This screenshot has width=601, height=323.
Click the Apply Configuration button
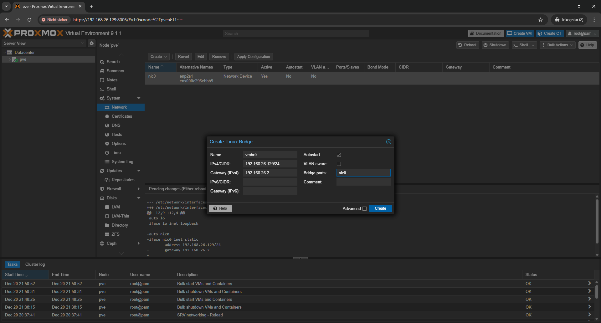point(253,57)
